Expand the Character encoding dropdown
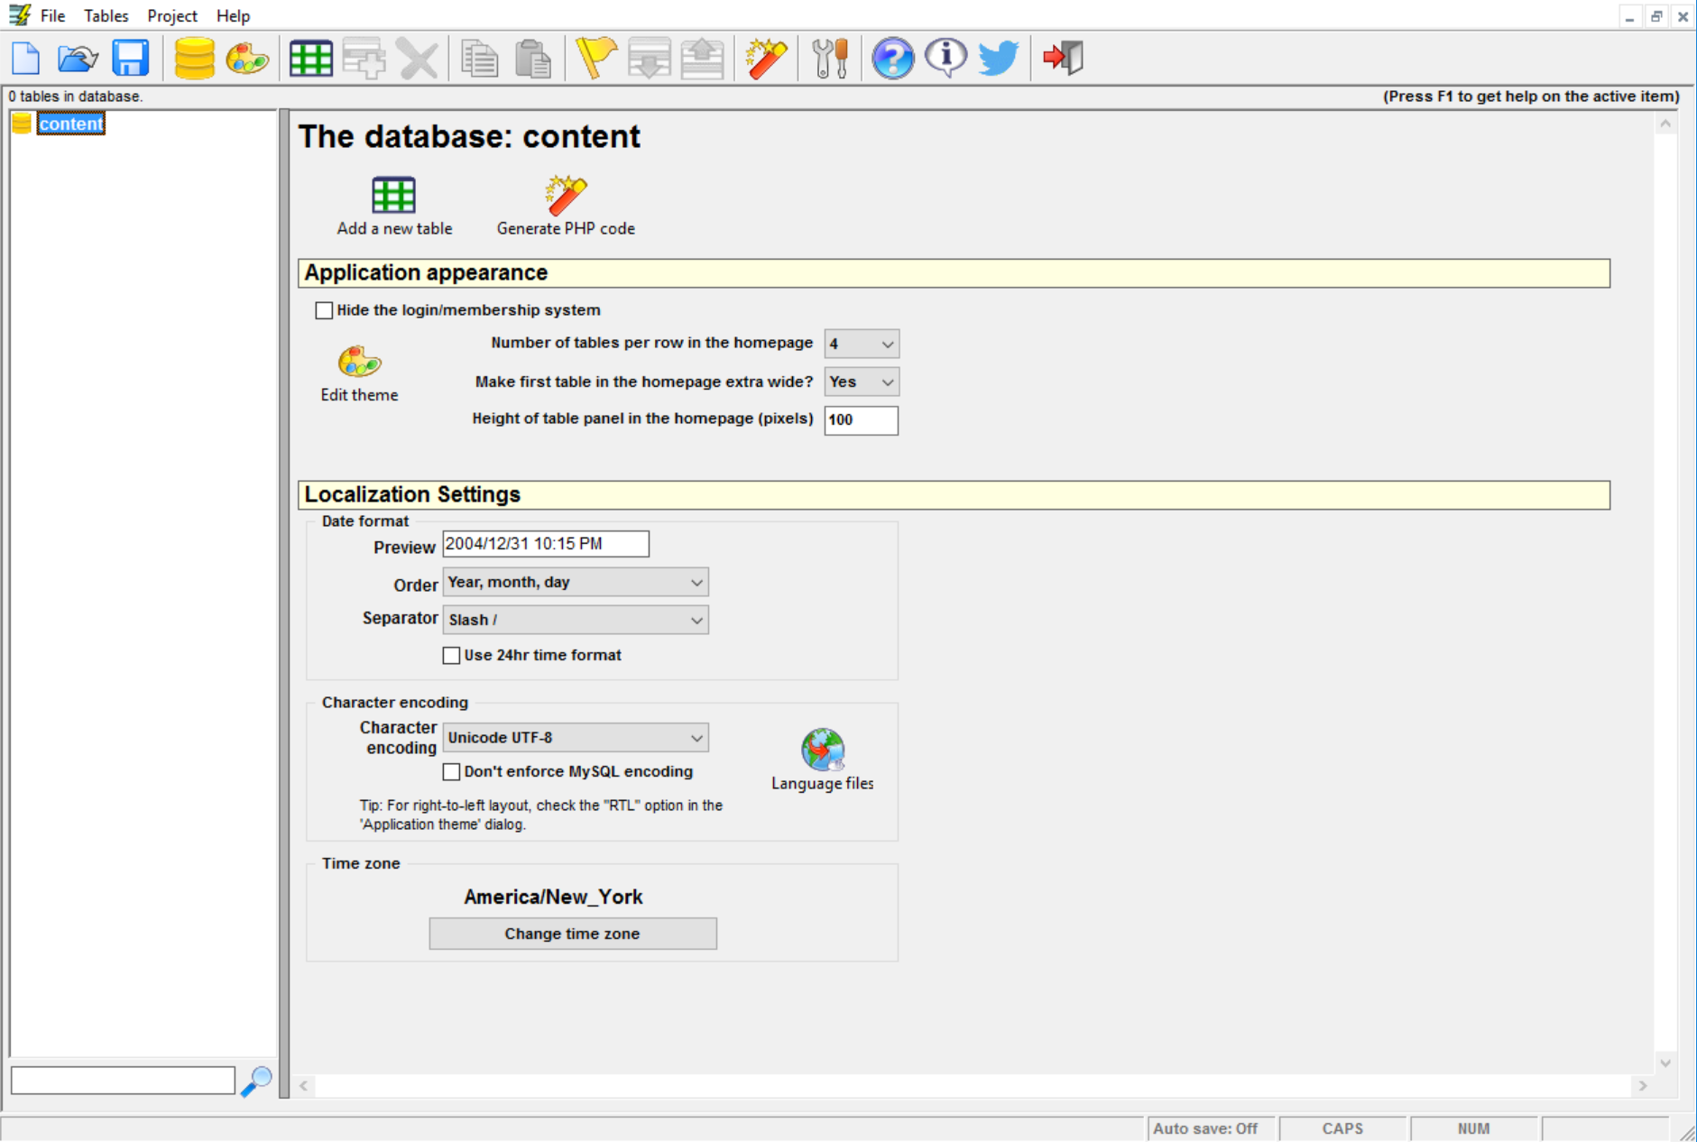Image resolution: width=1697 pixels, height=1142 pixels. pos(575,738)
